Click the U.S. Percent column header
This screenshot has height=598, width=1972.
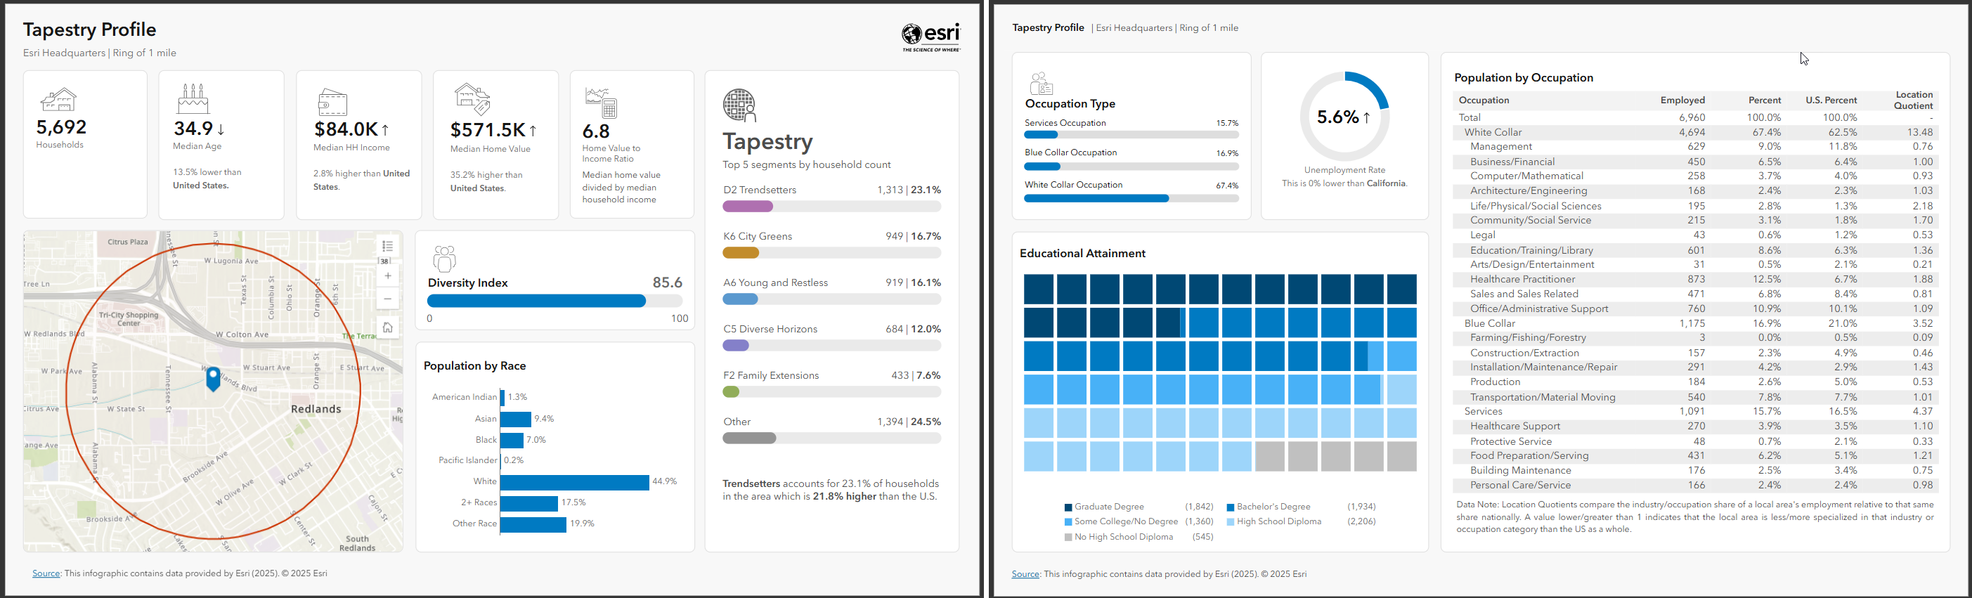coord(1831,100)
